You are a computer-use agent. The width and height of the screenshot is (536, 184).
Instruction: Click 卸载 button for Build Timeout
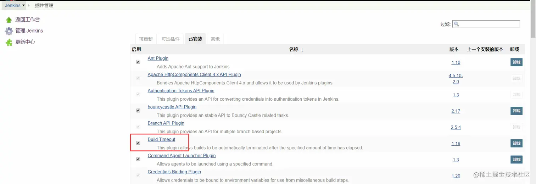[x=517, y=143]
